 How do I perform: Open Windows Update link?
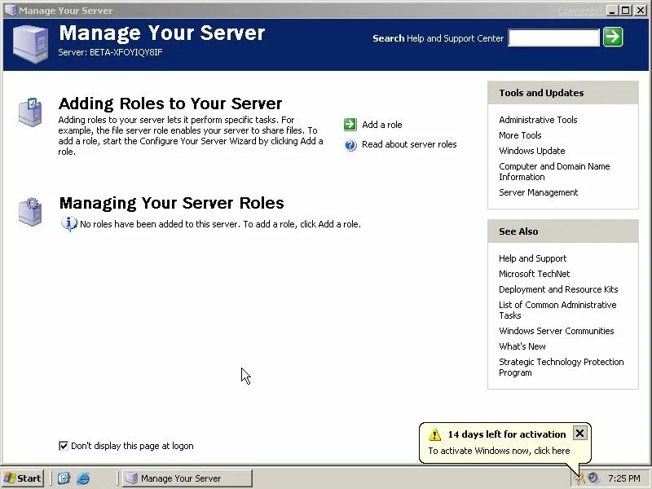(x=532, y=151)
